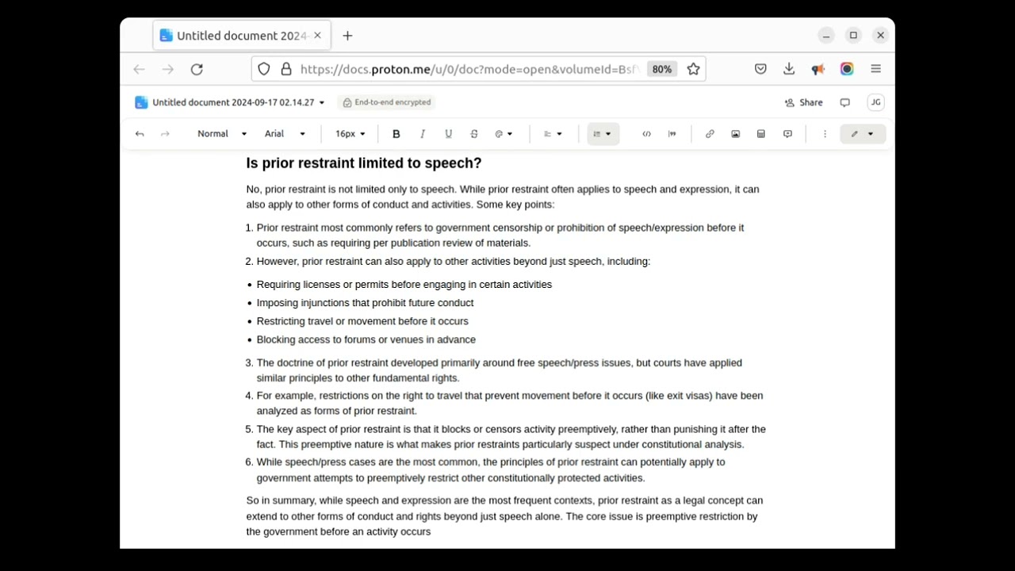Open the more options (three dots) toolbar menu

(x=825, y=134)
